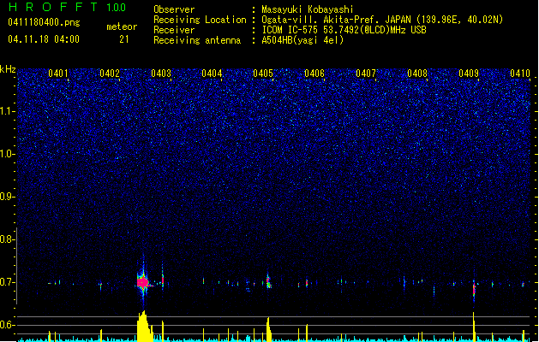Click the 0402 time marker

pyautogui.click(x=110, y=73)
